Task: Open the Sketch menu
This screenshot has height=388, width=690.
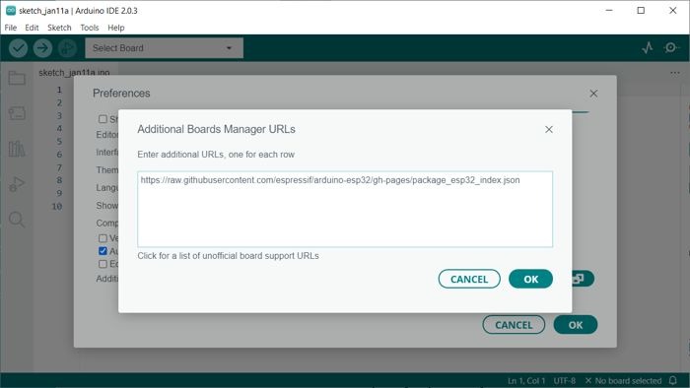Action: click(x=59, y=28)
